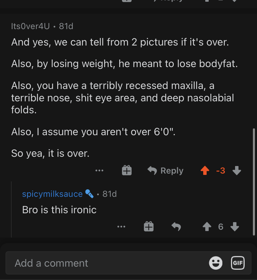
Task: Click the scrollbar on the right edge
Action: point(254,181)
